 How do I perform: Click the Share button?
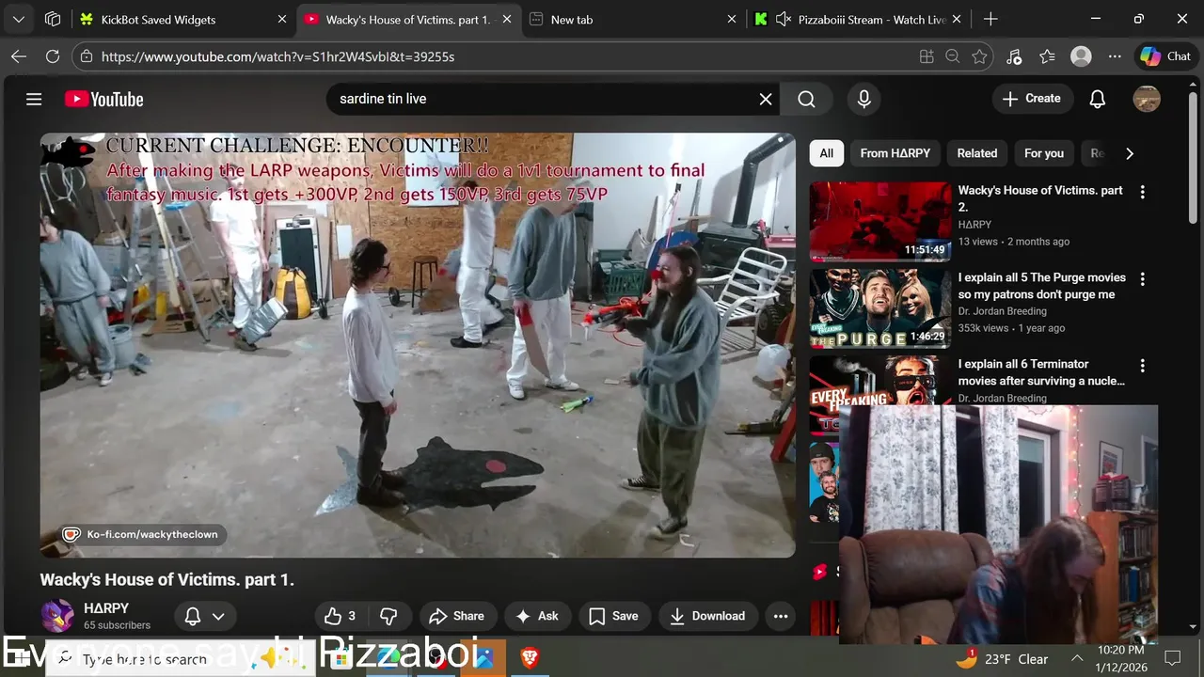[x=456, y=616]
